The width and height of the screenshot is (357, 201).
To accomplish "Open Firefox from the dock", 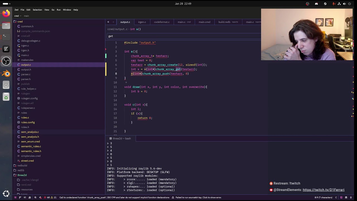I will tap(6, 13).
